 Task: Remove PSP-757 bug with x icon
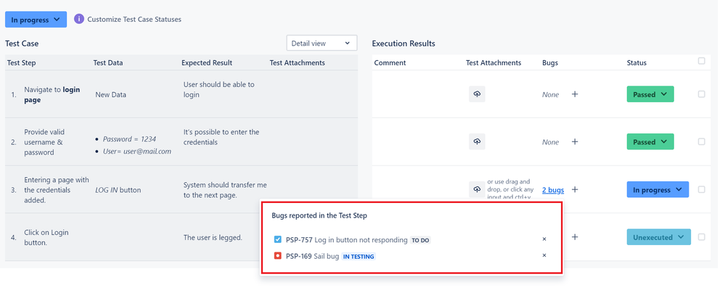tap(544, 239)
